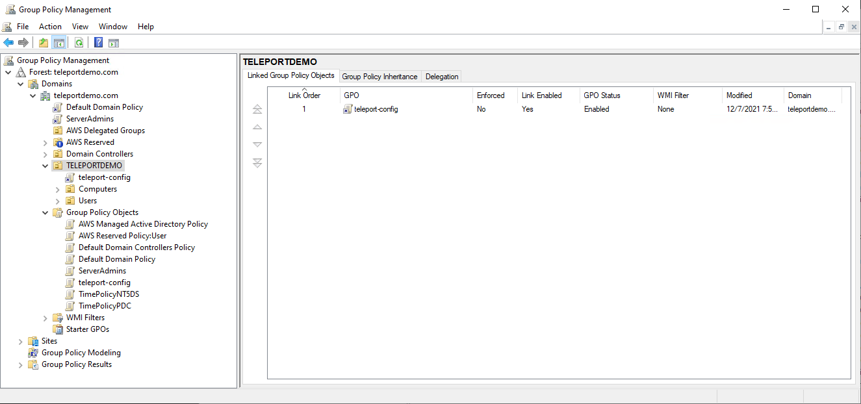The width and height of the screenshot is (861, 404).
Task: Open the Action menu
Action: coord(50,27)
